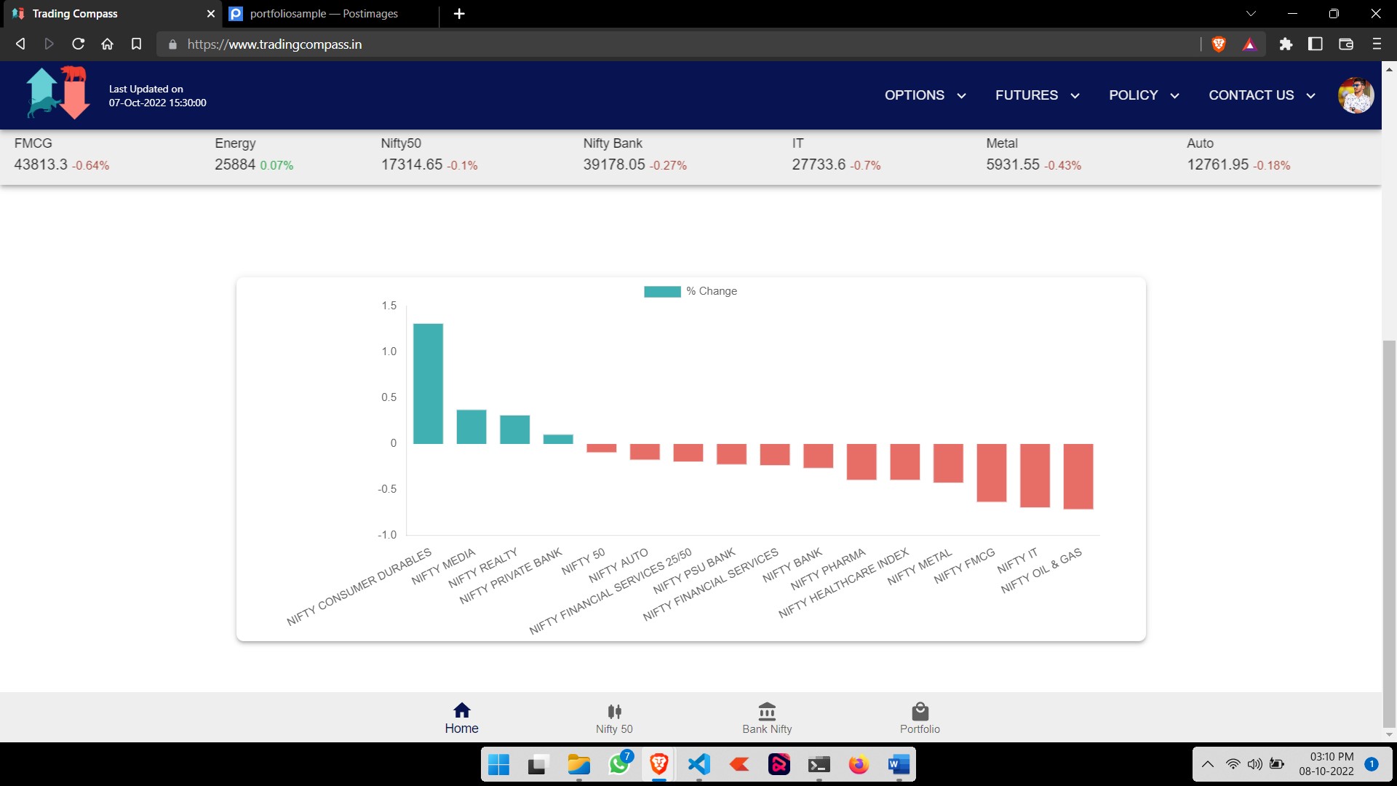
Task: Open the Windows Start menu
Action: (x=498, y=764)
